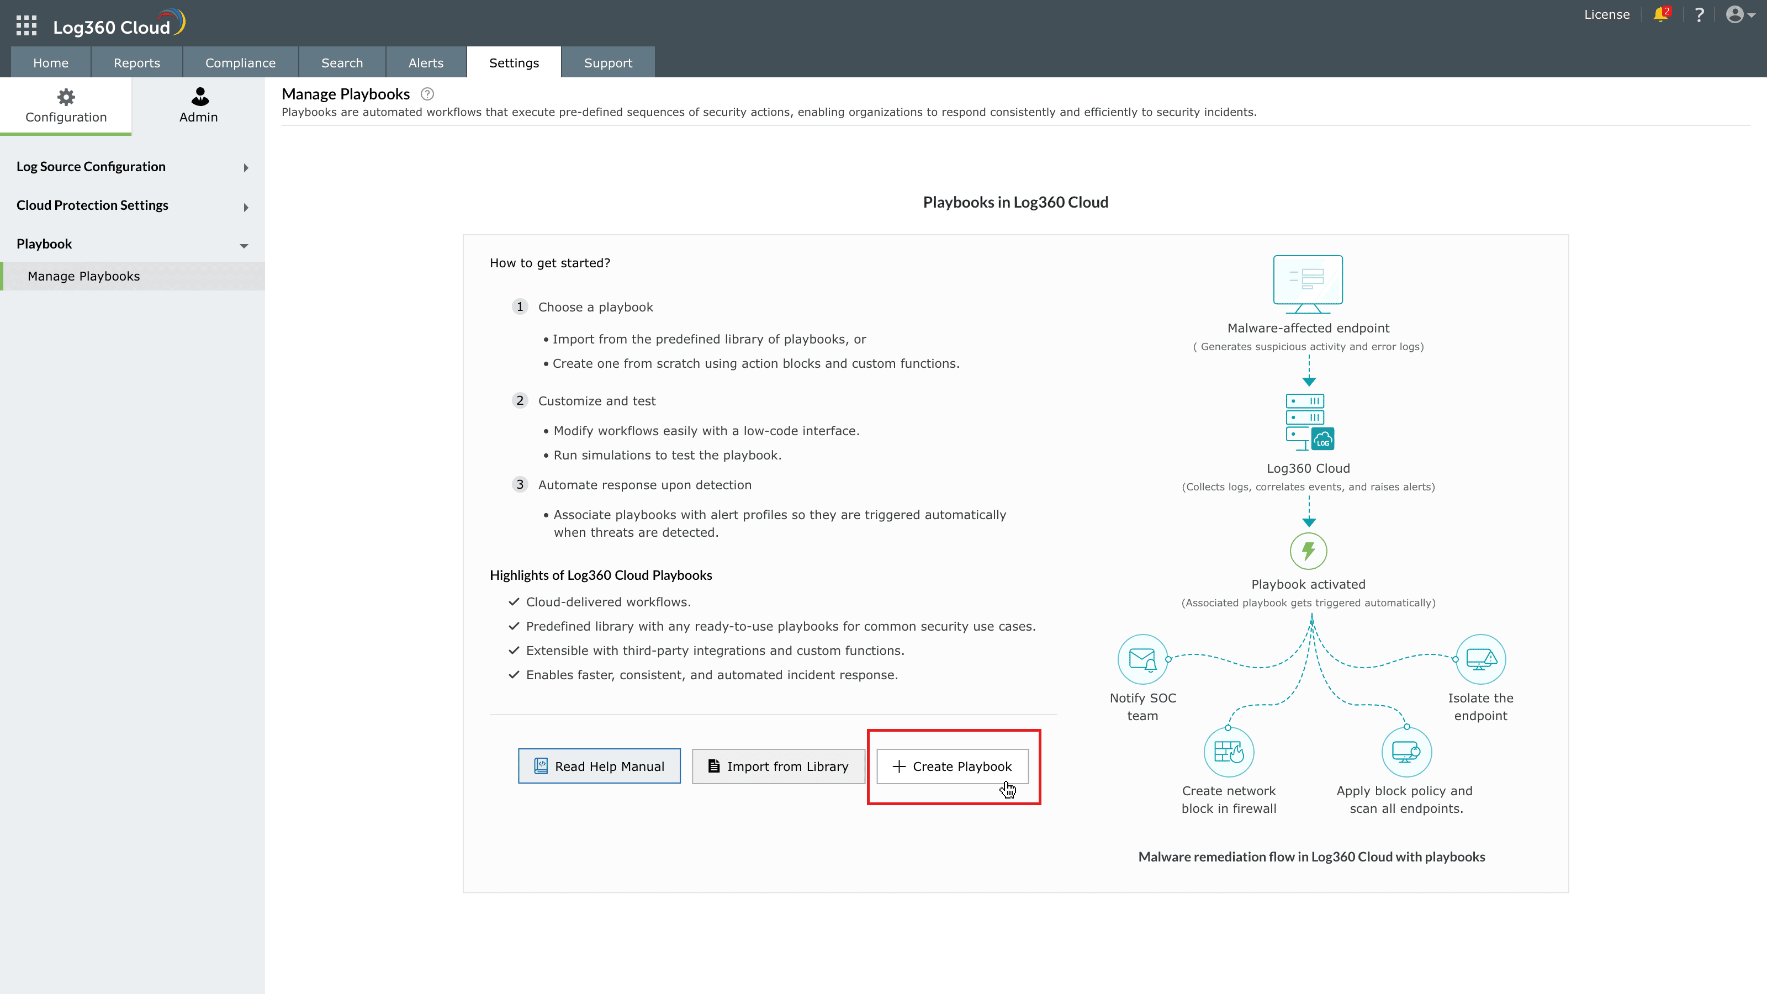
Task: Click the Log360 Cloud server icon in diagram
Action: pyautogui.click(x=1309, y=422)
